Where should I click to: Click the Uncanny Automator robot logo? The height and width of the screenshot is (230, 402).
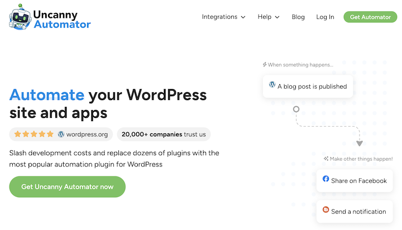coord(20,17)
